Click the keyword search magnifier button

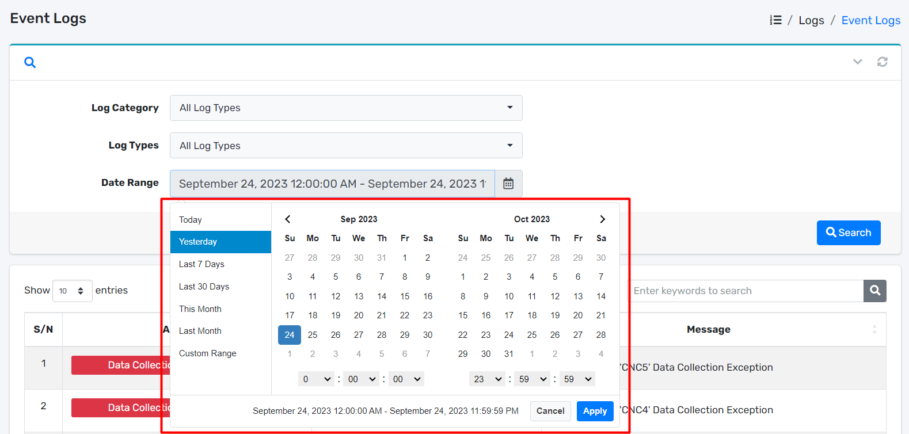874,291
